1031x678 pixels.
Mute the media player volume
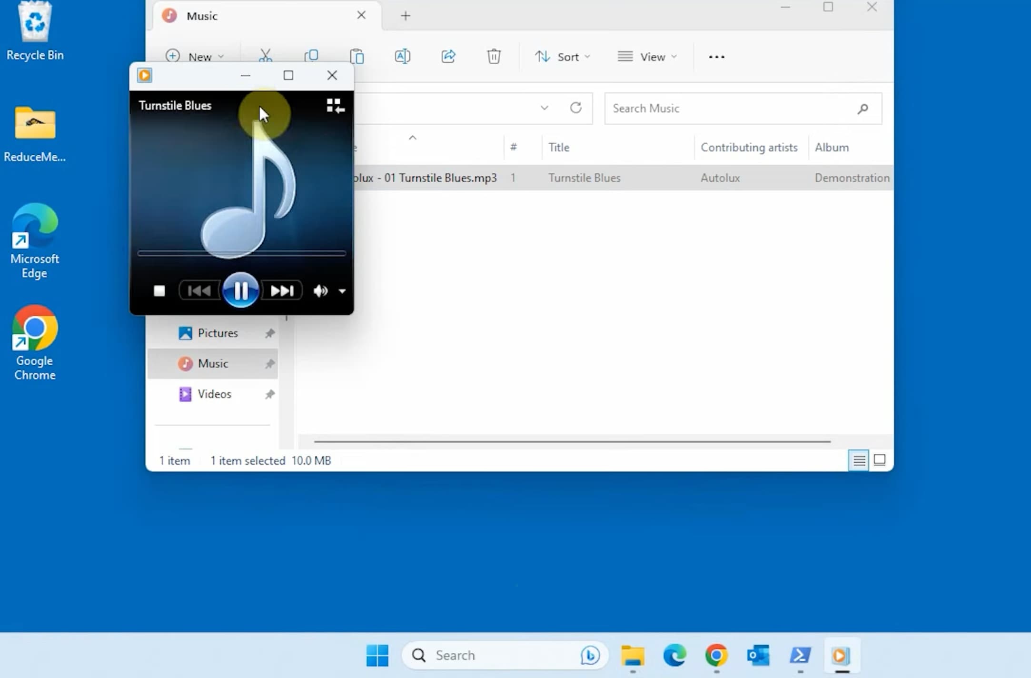(x=320, y=290)
